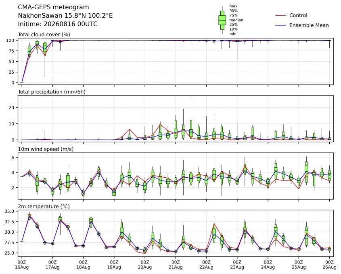
Task: Click the 'Ensemble Mean' legend text
Action: point(309,25)
